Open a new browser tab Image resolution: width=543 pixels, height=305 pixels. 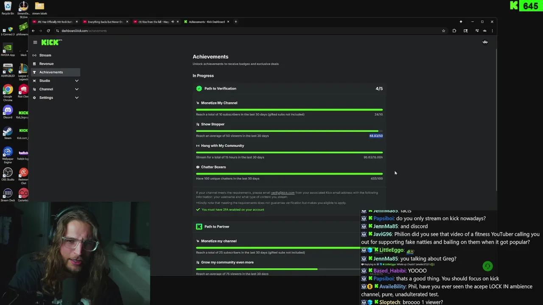[x=236, y=22]
